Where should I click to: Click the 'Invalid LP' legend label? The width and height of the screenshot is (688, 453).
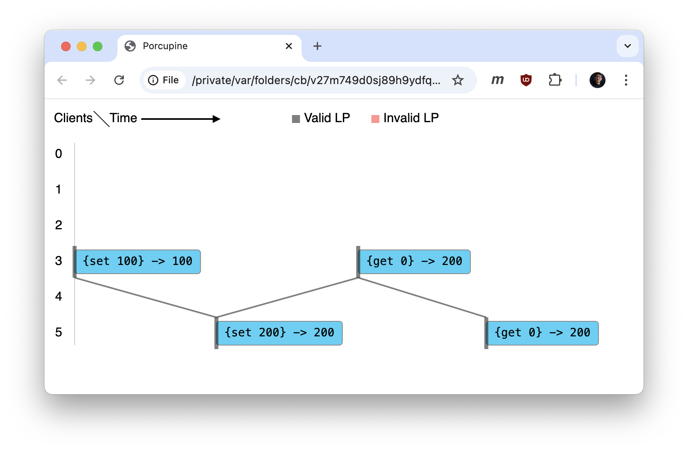click(x=411, y=118)
